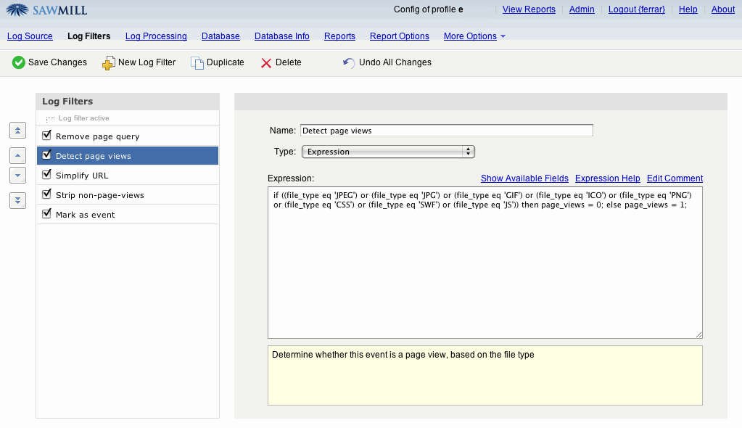Move selected filter up one position

(18, 155)
